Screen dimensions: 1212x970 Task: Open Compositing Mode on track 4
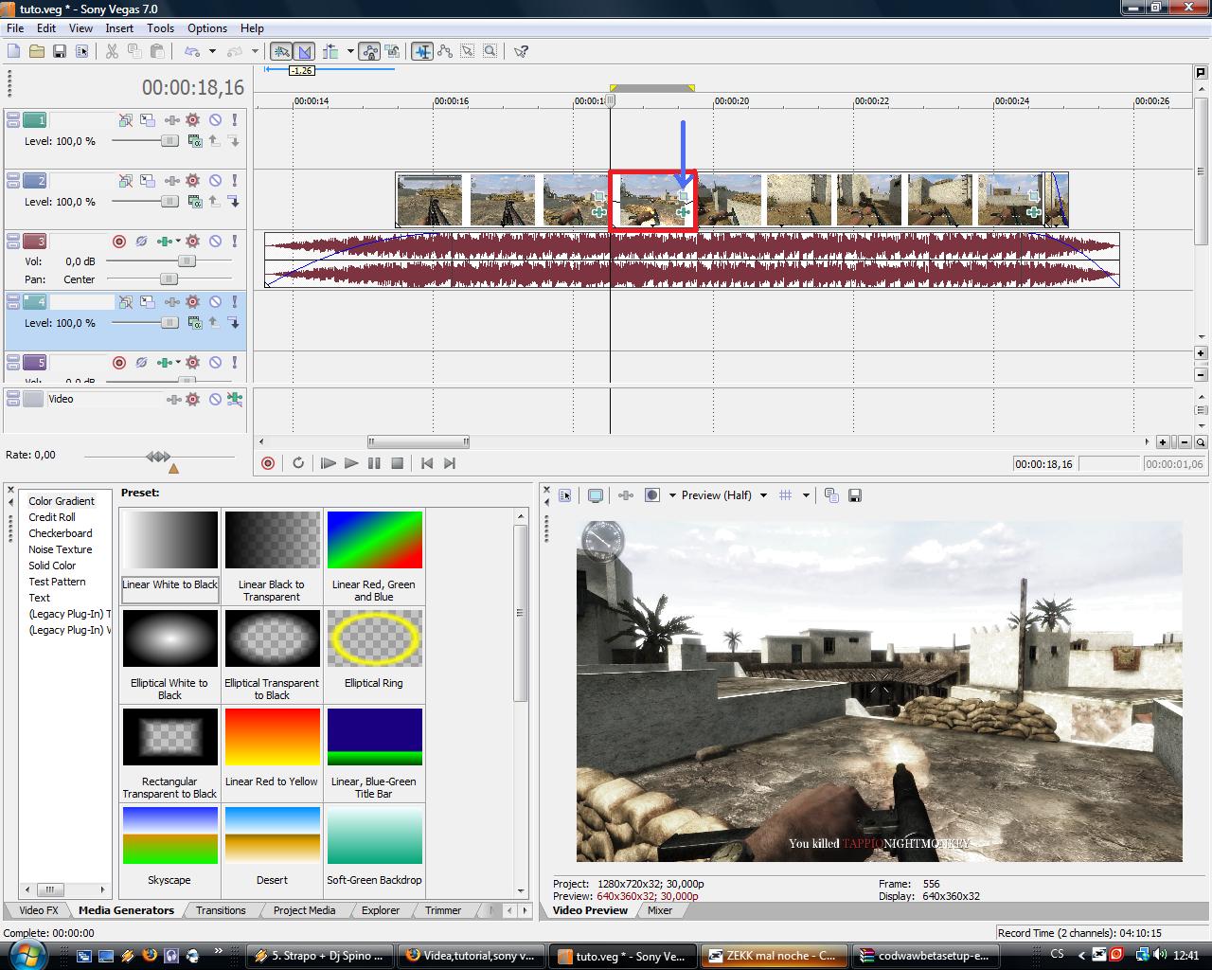coord(194,323)
